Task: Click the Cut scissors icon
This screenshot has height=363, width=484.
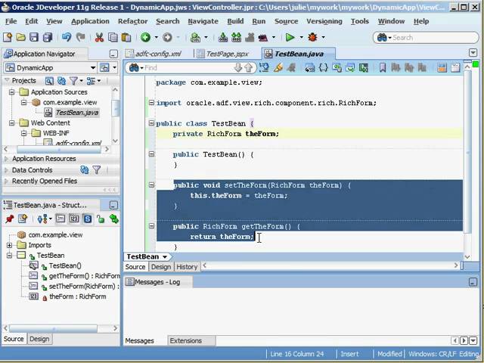Action: 99,37
